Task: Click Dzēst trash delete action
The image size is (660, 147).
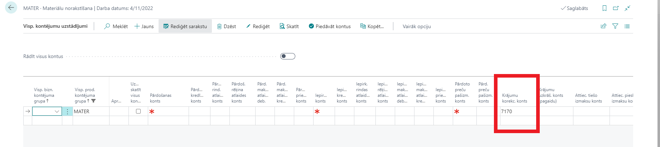Action: coord(227,26)
